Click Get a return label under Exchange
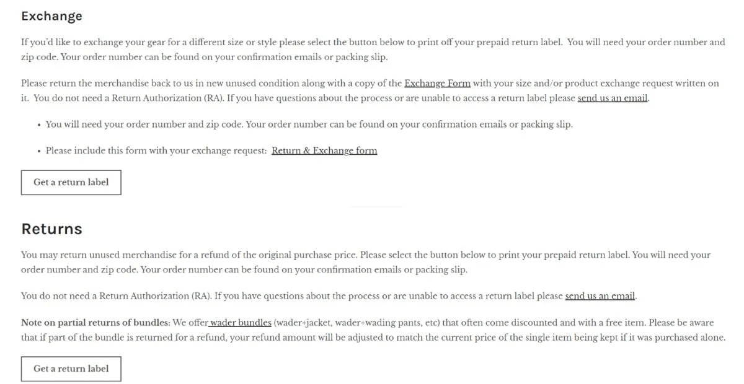 (x=71, y=183)
